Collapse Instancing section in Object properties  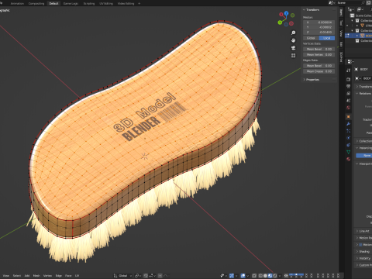click(364, 148)
